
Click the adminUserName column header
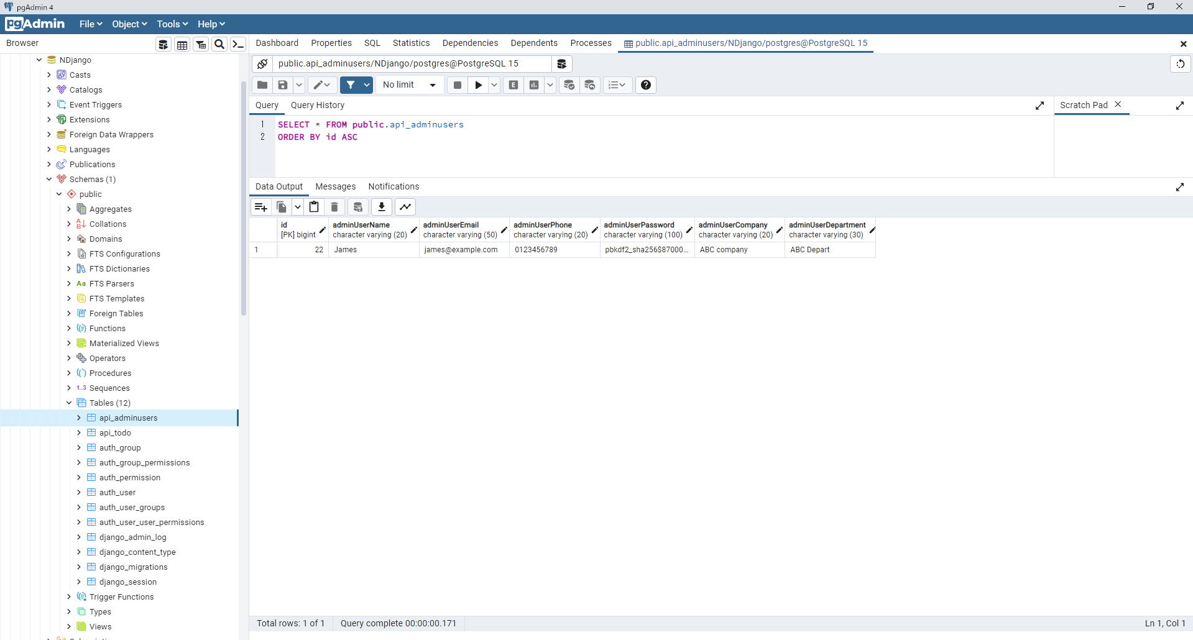[374, 230]
